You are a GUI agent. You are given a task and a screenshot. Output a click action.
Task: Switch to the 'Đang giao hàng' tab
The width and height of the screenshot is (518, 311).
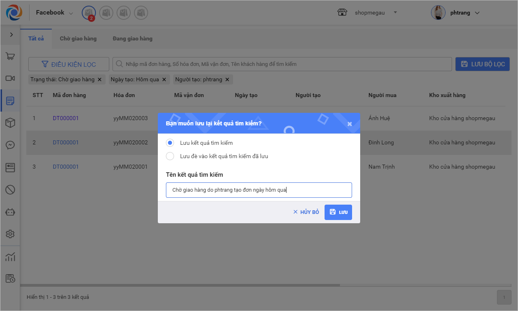coord(132,39)
